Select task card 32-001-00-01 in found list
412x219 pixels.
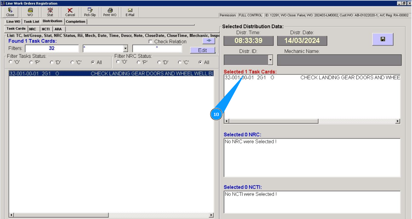pos(111,73)
